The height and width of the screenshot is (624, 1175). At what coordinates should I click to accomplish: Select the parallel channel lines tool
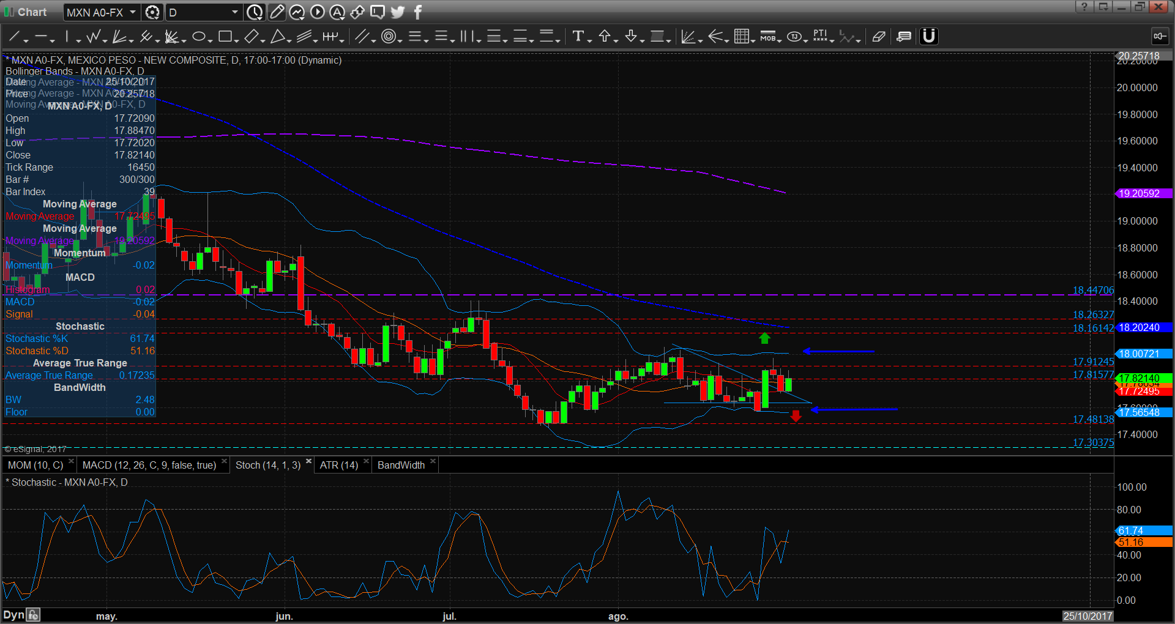[362, 37]
